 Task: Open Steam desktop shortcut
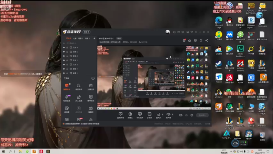click(219, 65)
